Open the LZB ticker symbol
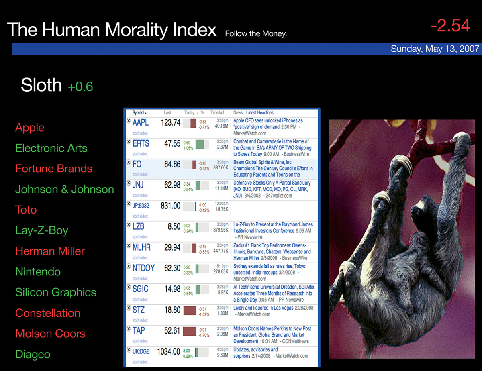Viewport: 482px width, 371px height. pyautogui.click(x=139, y=227)
